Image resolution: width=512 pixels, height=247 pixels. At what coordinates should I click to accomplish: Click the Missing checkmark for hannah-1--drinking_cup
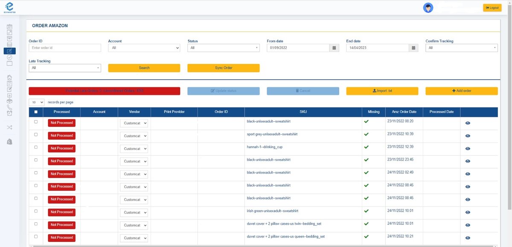366,147
